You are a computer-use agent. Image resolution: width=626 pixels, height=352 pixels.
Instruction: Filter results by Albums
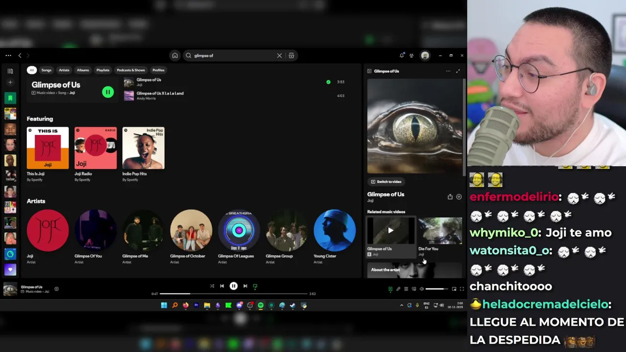83,70
